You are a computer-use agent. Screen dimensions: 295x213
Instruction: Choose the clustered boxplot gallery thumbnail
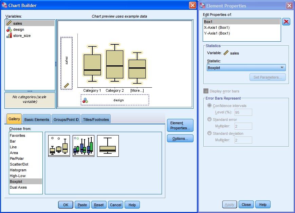pos(83,146)
